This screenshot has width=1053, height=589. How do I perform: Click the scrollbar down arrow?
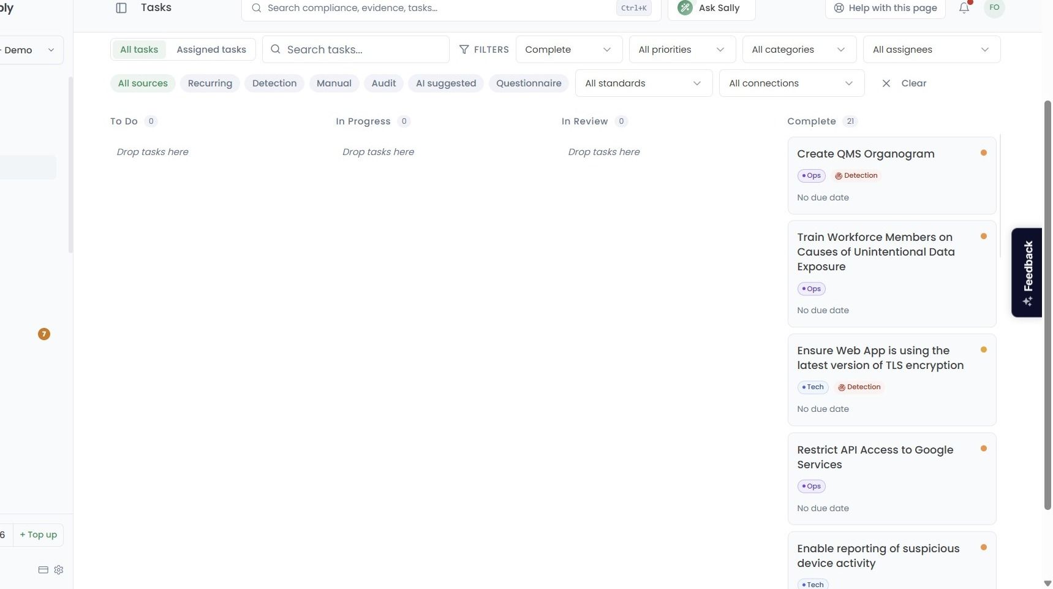[1047, 583]
